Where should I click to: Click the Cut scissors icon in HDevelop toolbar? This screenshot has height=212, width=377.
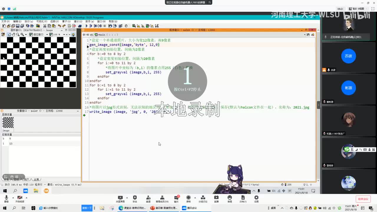coord(44,26)
